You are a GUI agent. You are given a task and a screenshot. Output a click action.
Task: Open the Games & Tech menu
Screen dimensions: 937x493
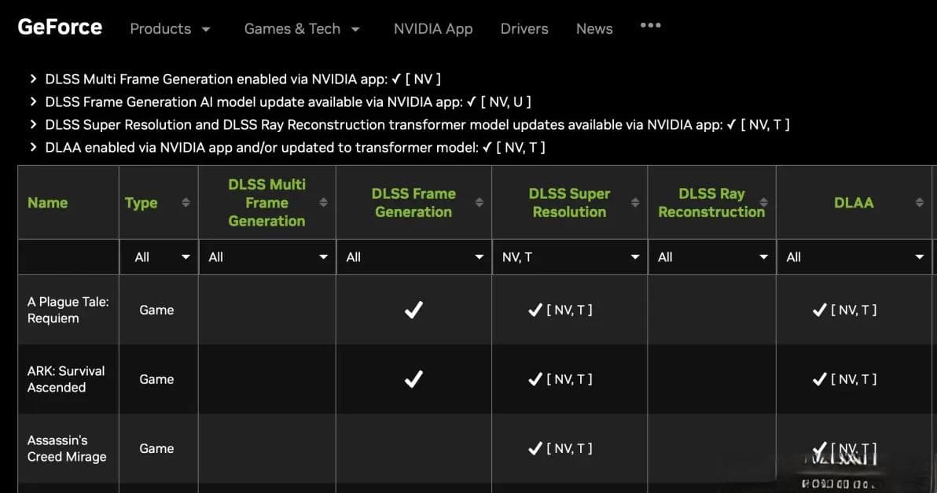302,28
